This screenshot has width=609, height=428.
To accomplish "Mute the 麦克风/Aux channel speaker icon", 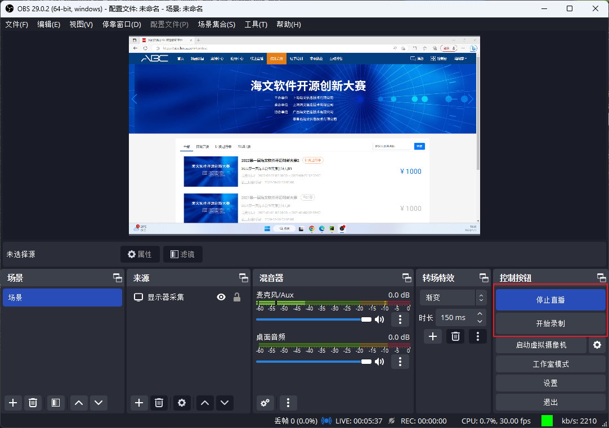I will [379, 319].
